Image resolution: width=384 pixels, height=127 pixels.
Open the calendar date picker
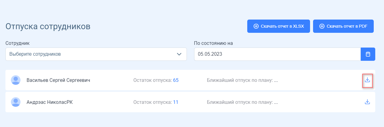pos(368,54)
